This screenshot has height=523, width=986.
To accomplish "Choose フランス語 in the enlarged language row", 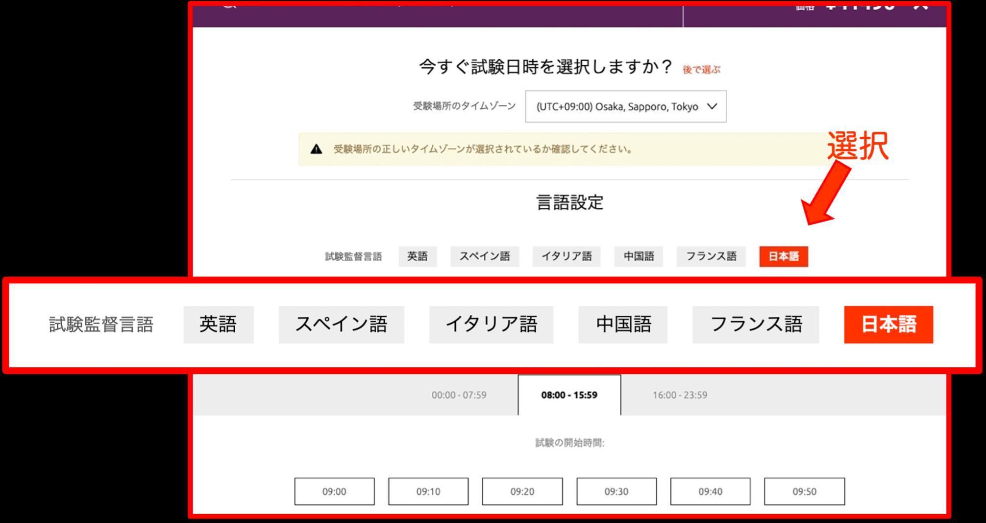I will [x=756, y=324].
